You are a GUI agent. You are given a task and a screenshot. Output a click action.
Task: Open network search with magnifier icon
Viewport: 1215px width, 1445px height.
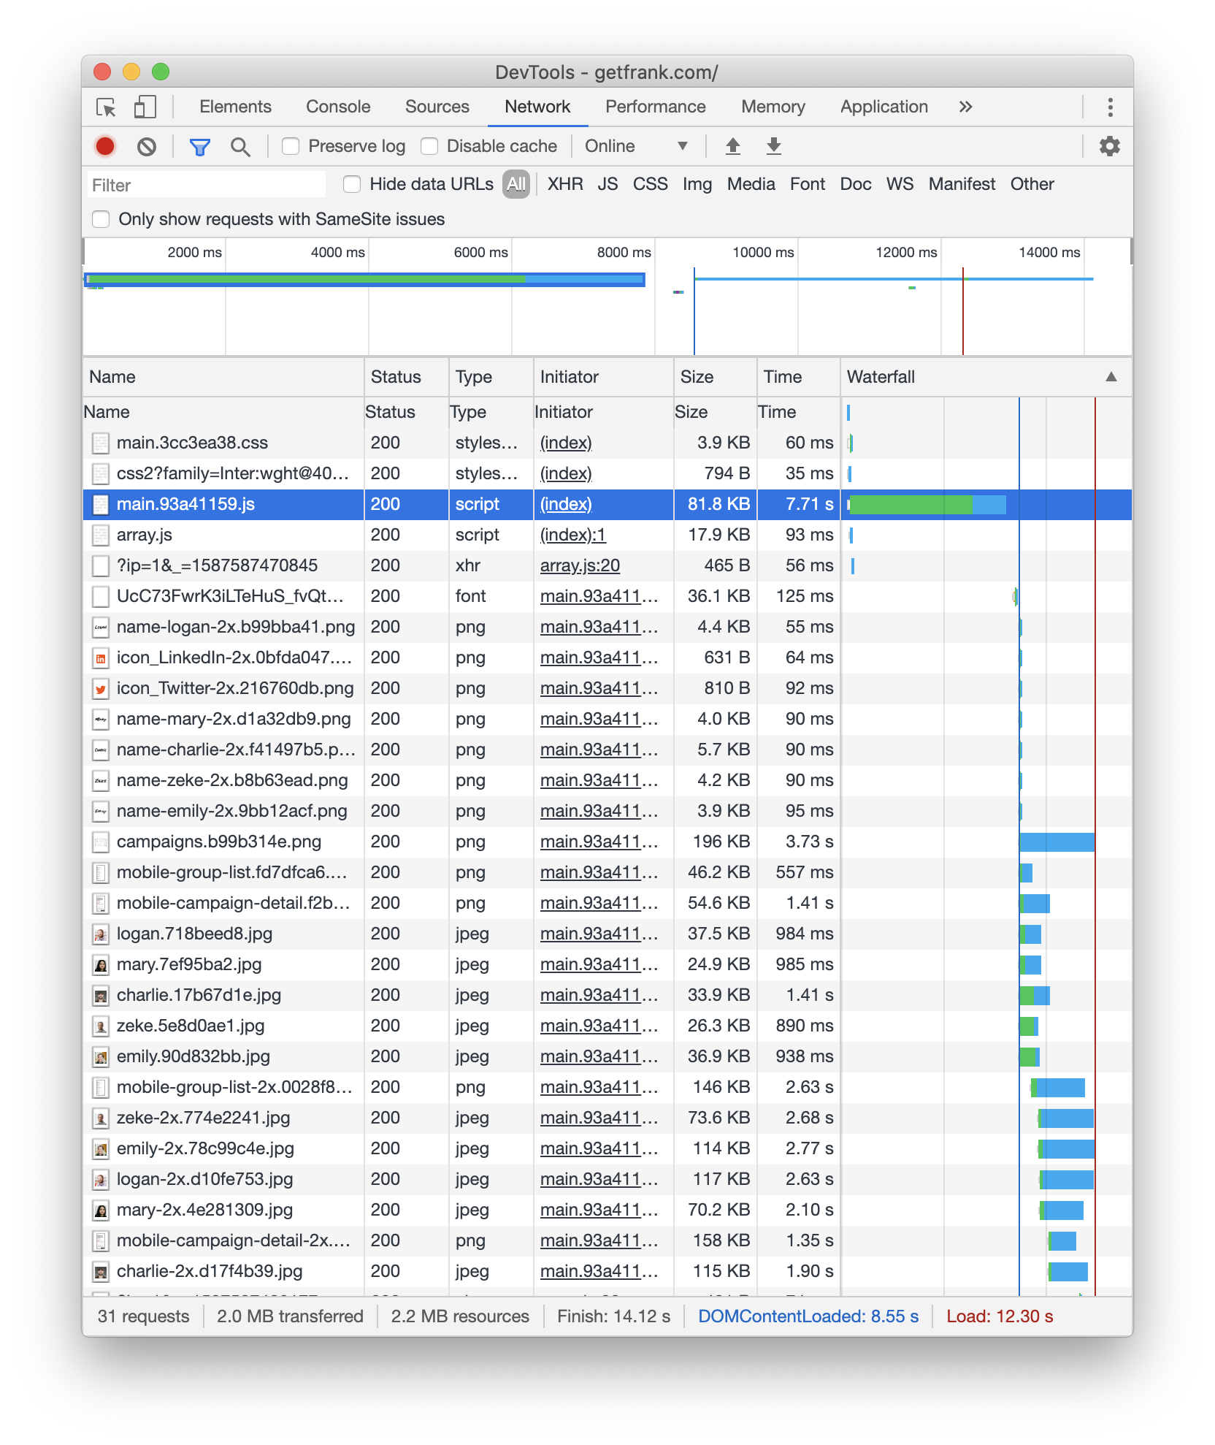point(239,147)
